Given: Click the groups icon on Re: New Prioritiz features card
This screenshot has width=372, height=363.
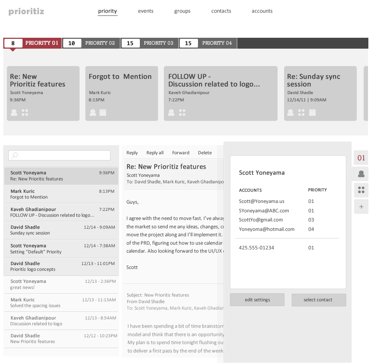Looking at the screenshot, I should click(x=25, y=113).
